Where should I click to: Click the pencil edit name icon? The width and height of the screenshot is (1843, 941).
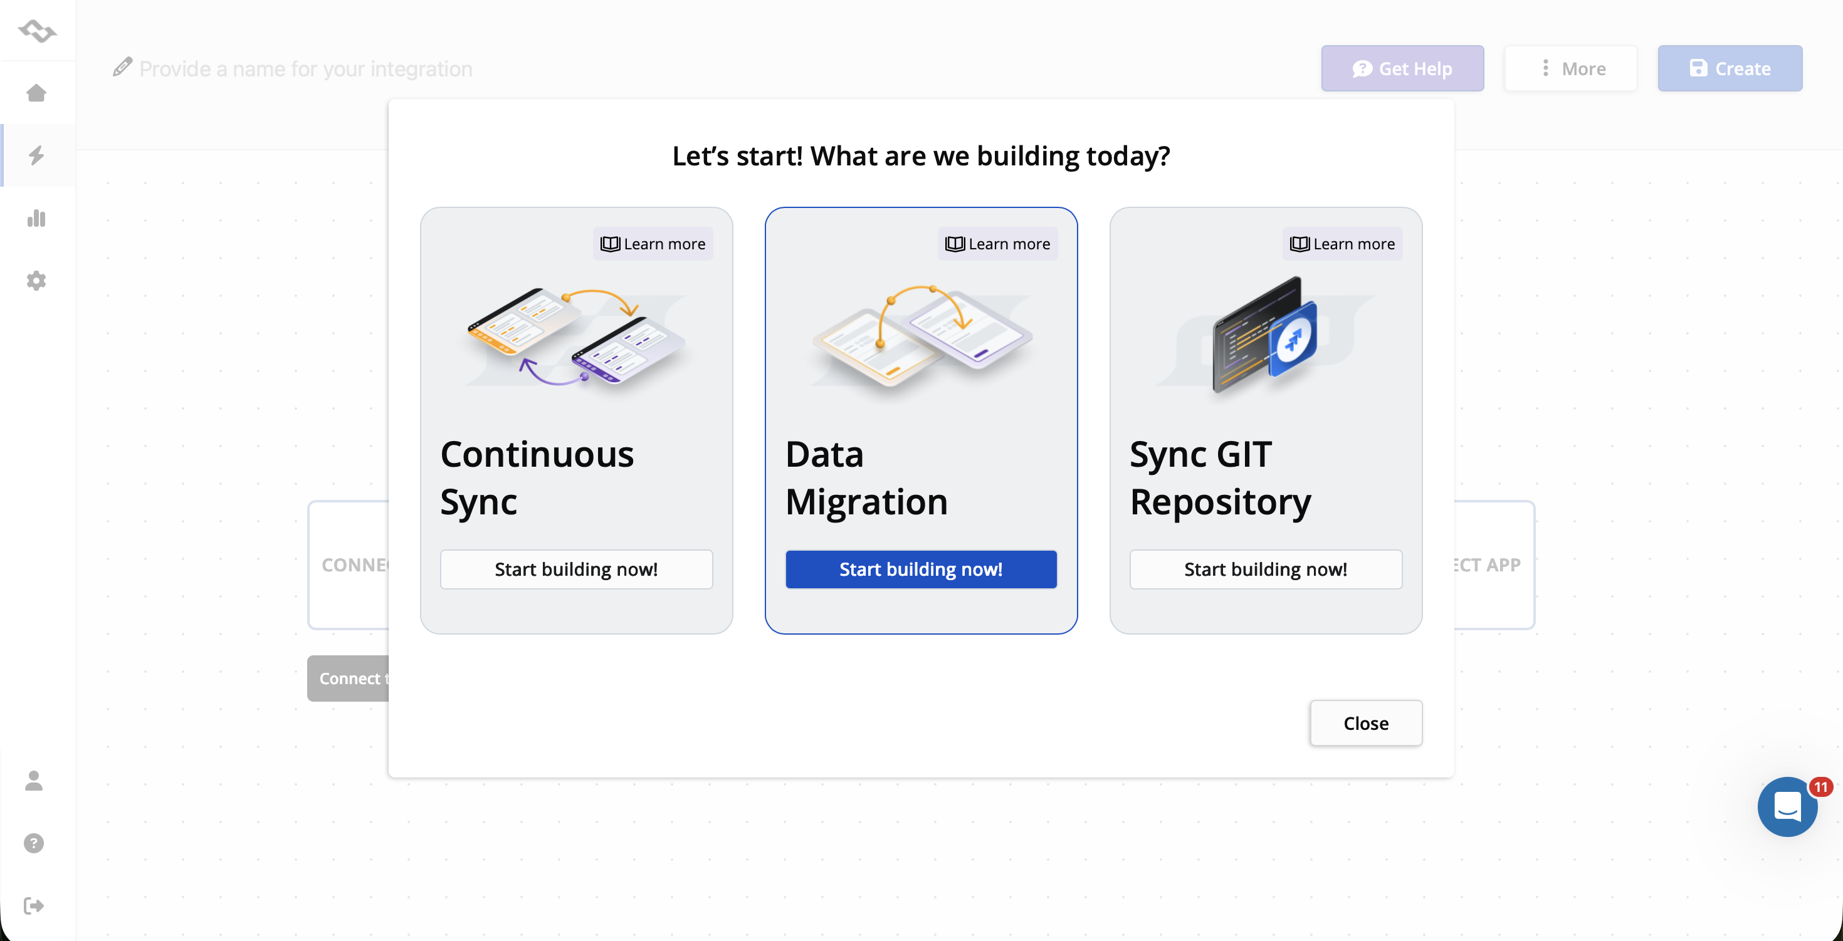pos(122,67)
